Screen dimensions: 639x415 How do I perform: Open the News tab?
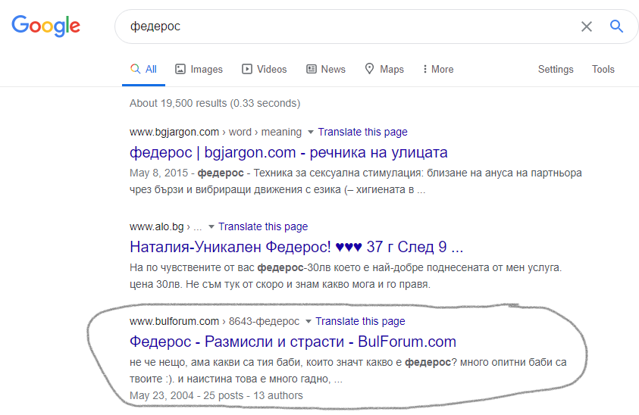[326, 69]
